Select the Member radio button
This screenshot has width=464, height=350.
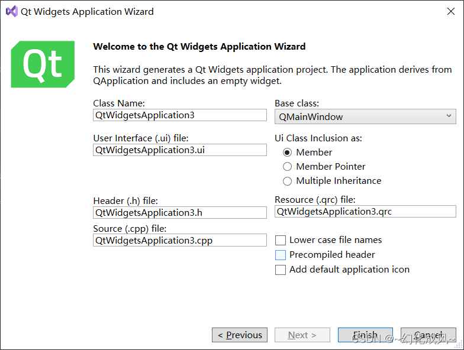click(x=287, y=153)
